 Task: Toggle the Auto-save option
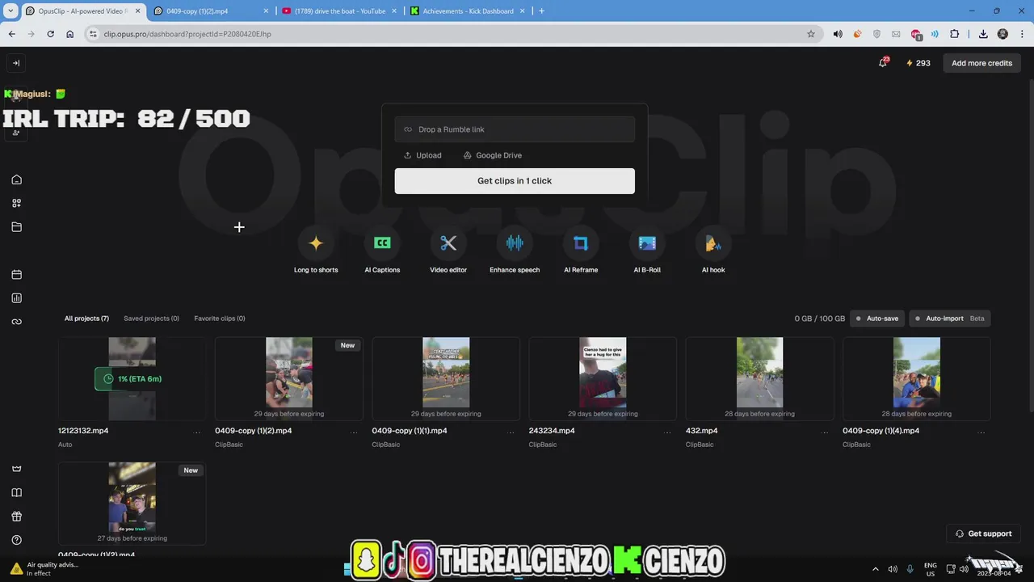click(x=876, y=318)
